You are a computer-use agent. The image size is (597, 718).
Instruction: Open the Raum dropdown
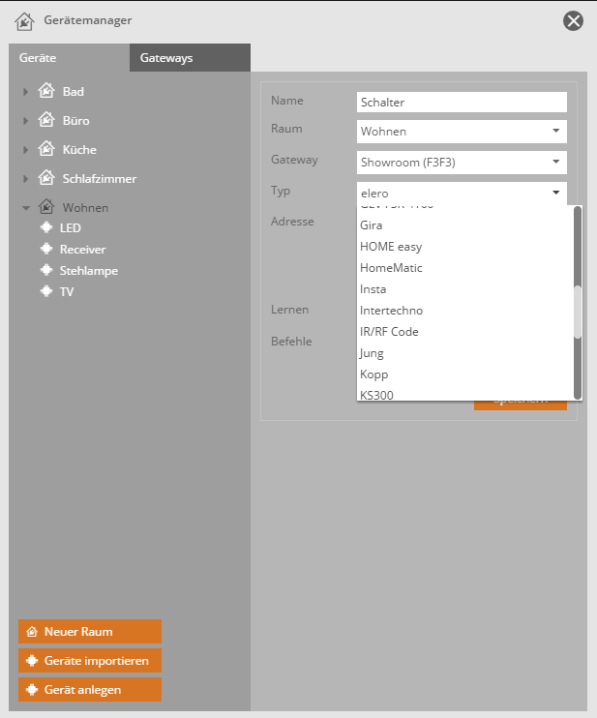461,132
